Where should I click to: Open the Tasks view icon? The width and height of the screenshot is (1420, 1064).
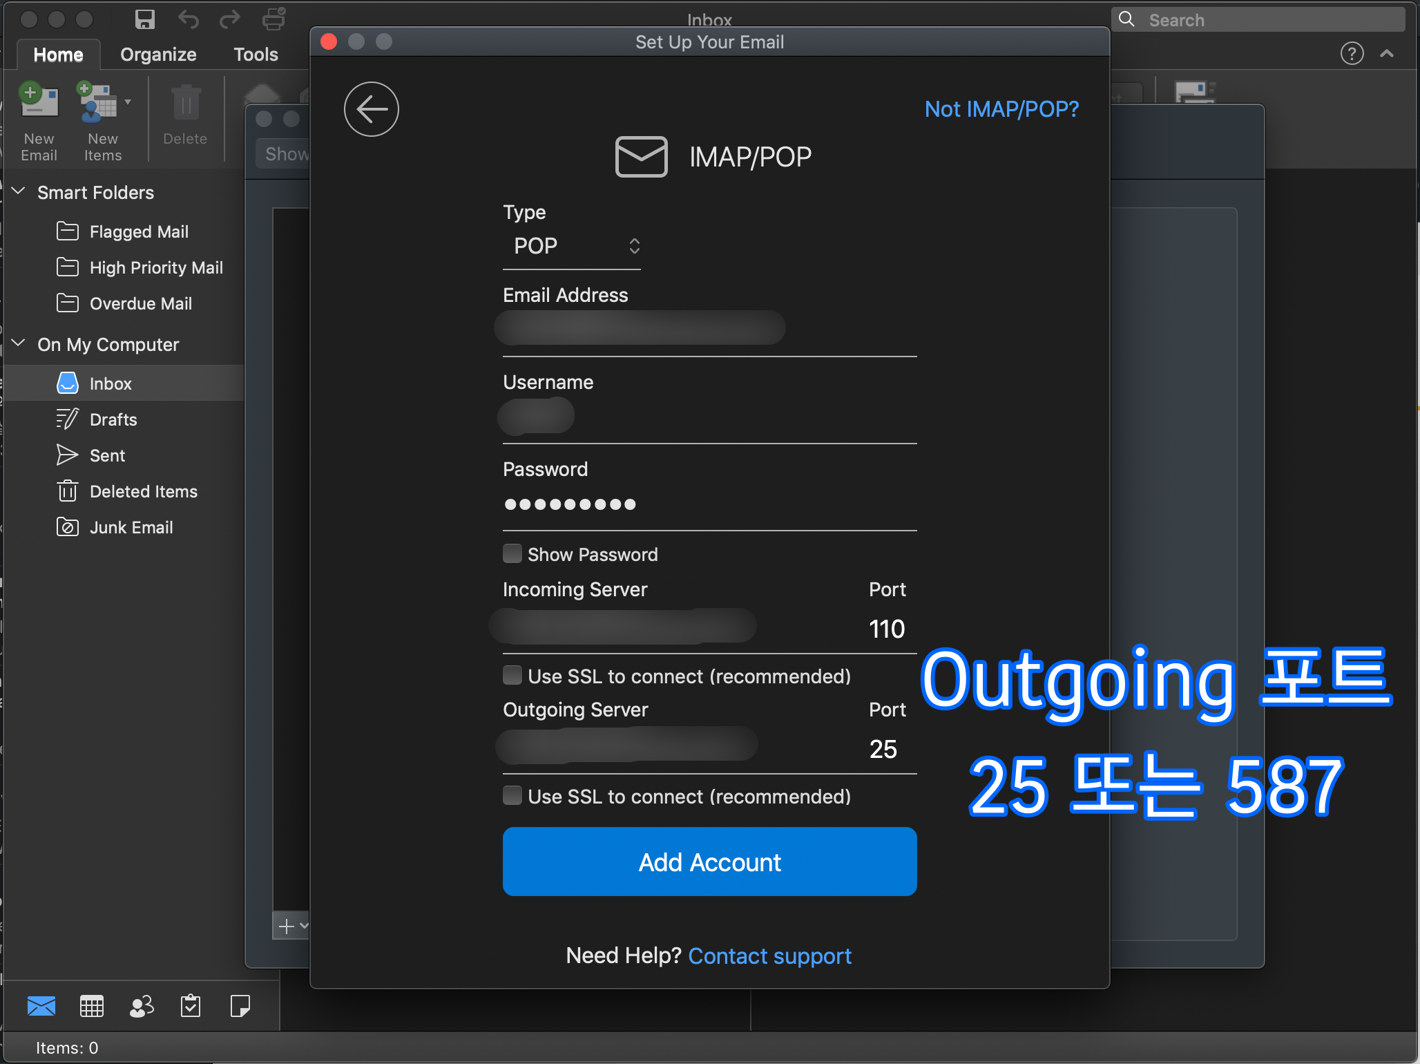pos(191,1006)
